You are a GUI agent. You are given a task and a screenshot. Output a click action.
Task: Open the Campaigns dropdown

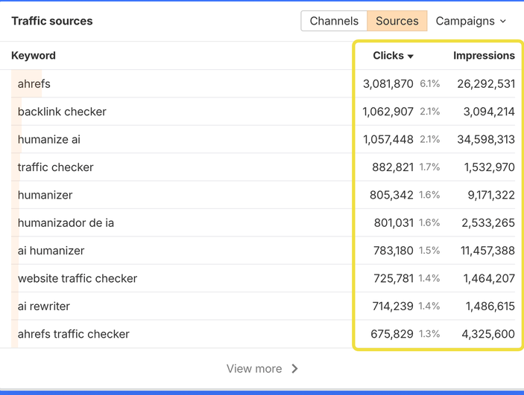470,21
